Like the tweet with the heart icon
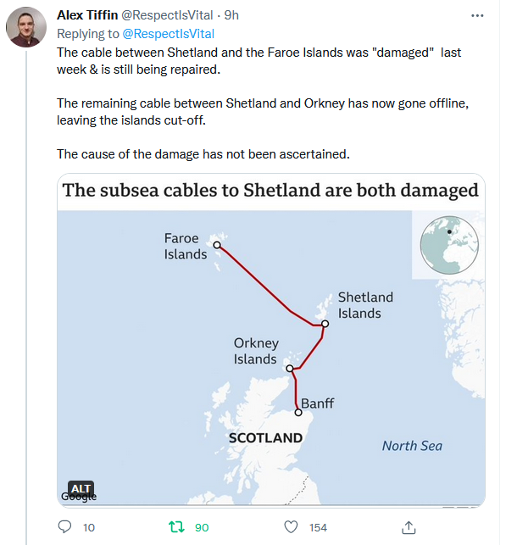The image size is (517, 545). pos(291,527)
